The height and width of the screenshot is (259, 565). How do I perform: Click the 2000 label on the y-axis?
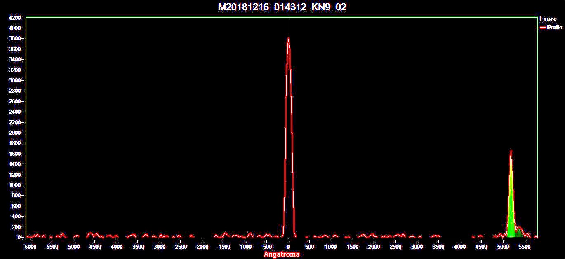15,133
